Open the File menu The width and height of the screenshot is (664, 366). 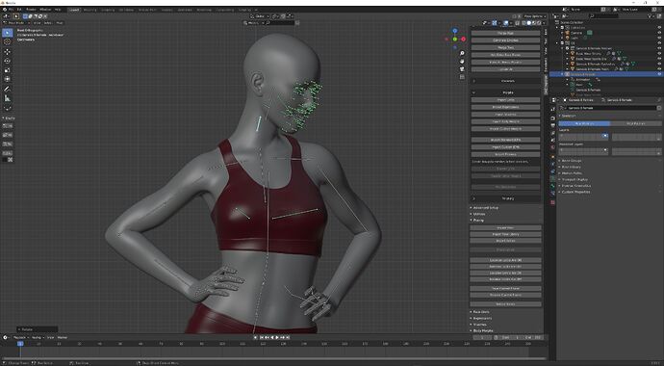[11, 10]
